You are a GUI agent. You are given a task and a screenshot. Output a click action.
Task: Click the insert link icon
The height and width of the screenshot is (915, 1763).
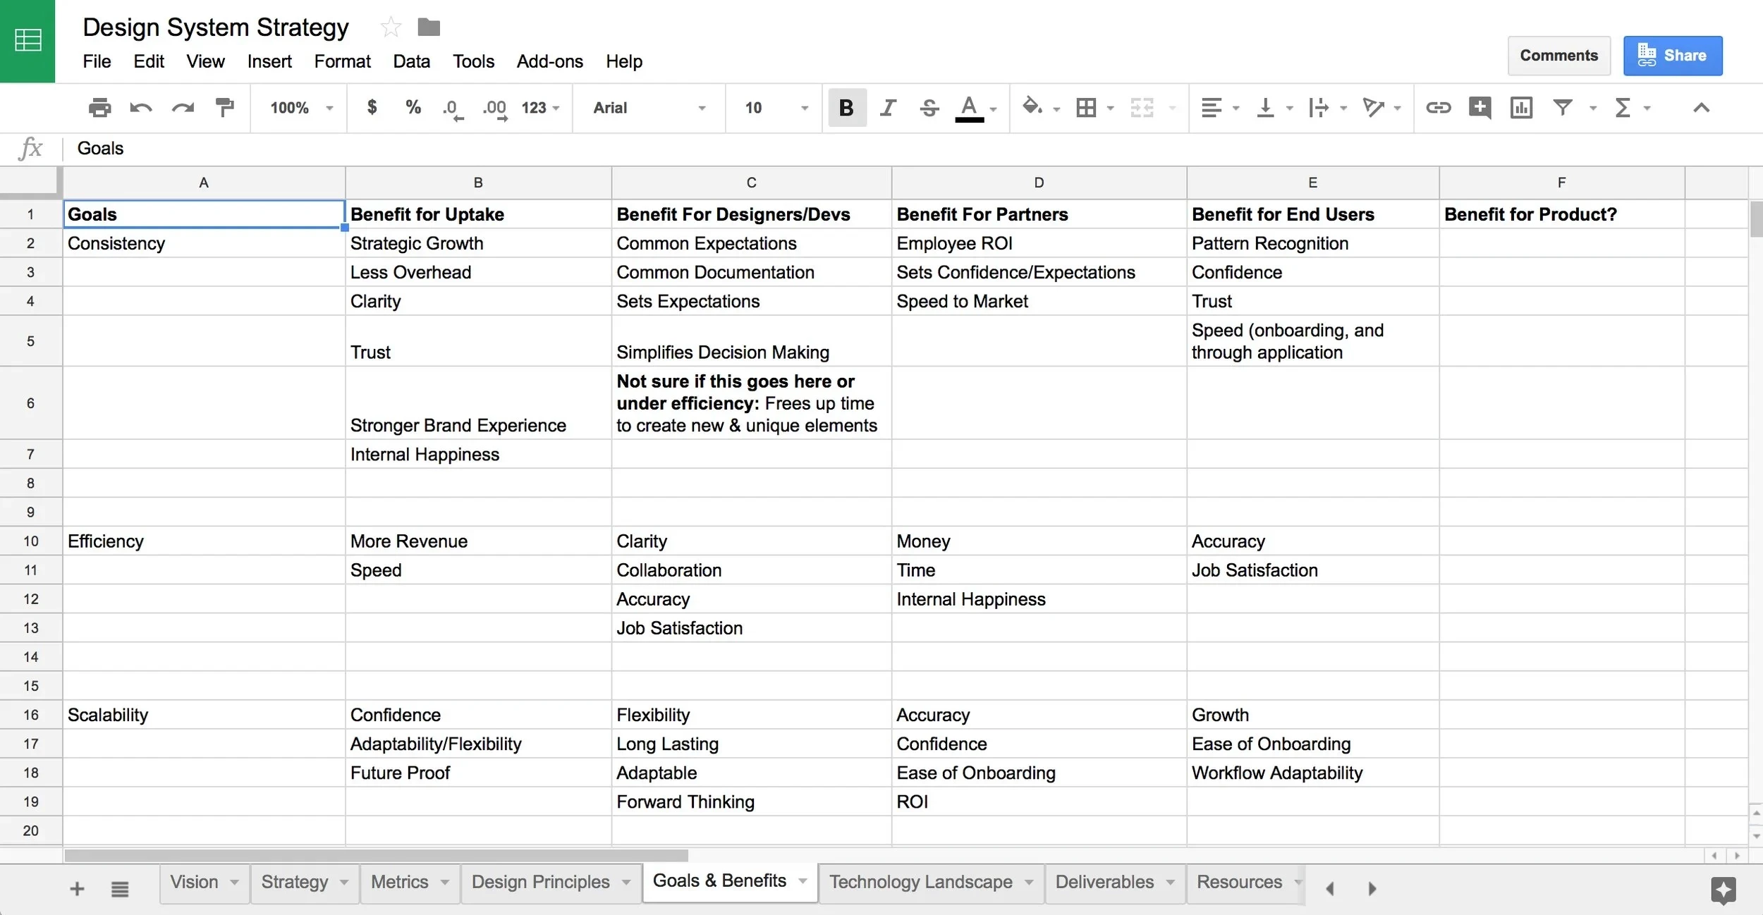coord(1438,108)
